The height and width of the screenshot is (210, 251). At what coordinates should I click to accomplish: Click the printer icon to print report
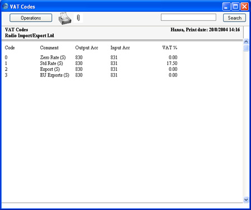coord(65,18)
